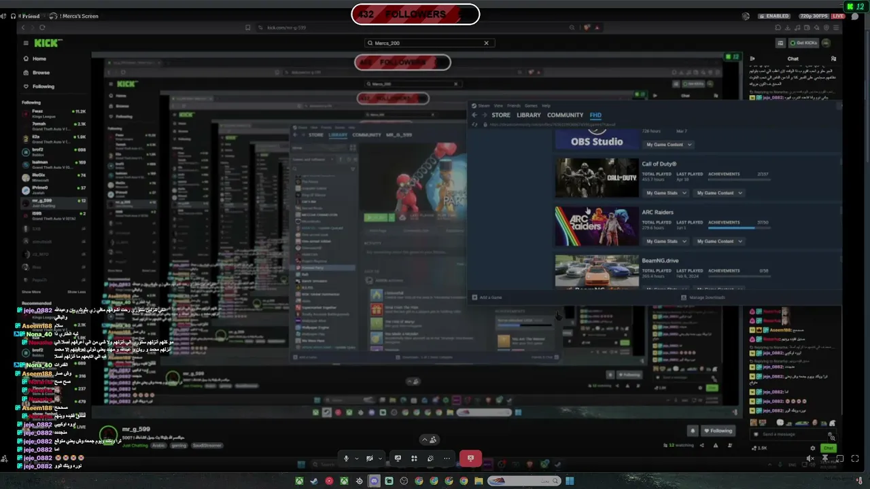Open Browse in Kick sidebar
The height and width of the screenshot is (489, 870).
(41, 73)
